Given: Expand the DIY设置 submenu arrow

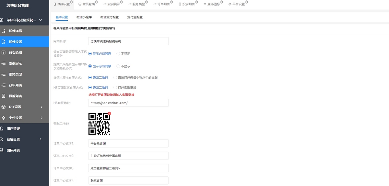Looking at the screenshot, I should coord(41,107).
